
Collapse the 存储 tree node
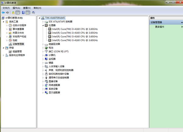(3, 48)
